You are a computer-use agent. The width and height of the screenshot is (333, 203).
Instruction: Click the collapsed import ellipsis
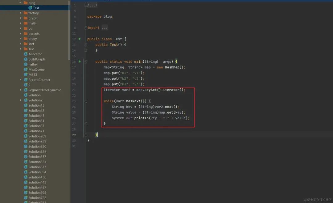click(x=105, y=28)
